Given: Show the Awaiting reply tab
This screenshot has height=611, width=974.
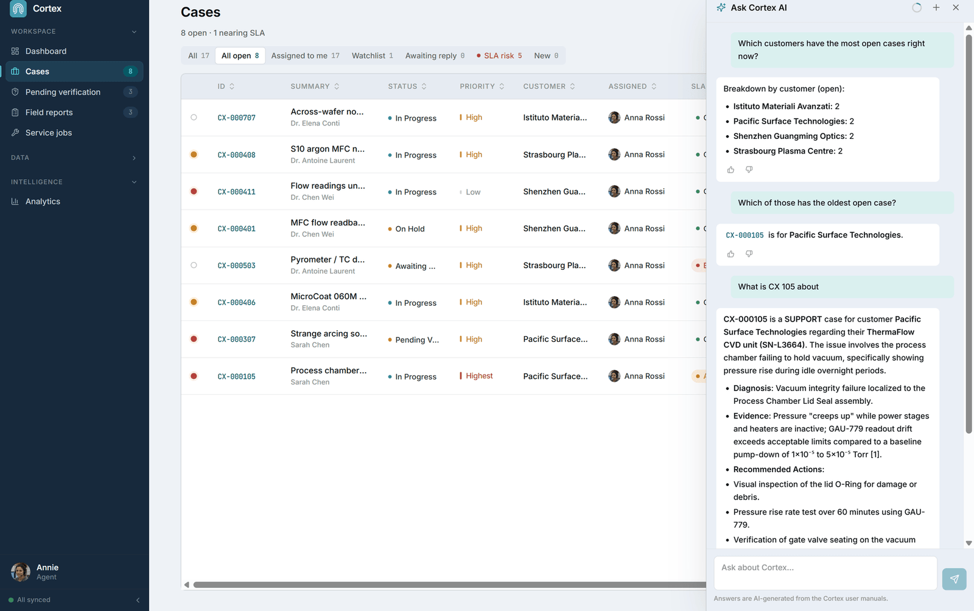Looking at the screenshot, I should (435, 55).
